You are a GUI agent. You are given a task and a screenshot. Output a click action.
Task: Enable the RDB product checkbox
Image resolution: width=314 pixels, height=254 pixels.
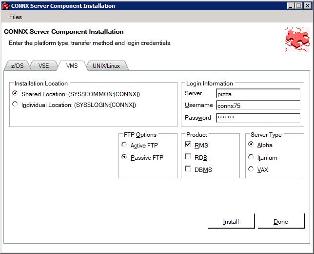(x=188, y=156)
